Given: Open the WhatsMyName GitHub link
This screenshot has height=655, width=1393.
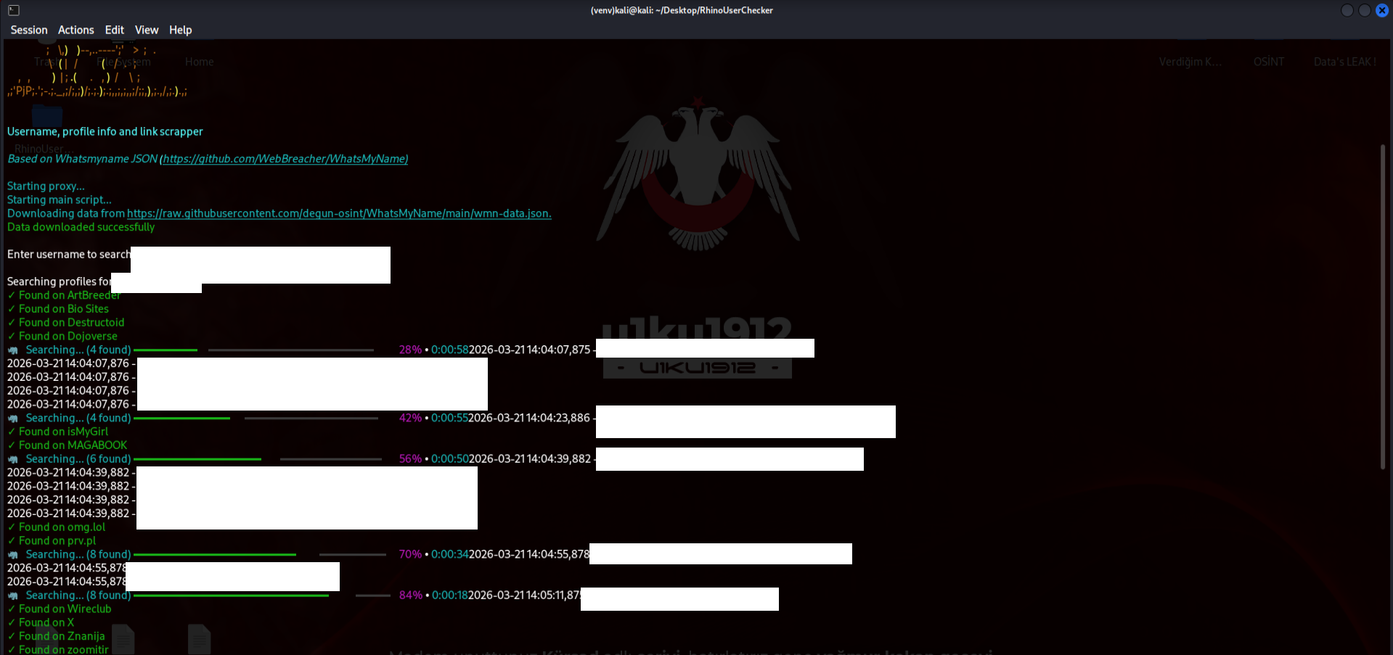Looking at the screenshot, I should (285, 159).
